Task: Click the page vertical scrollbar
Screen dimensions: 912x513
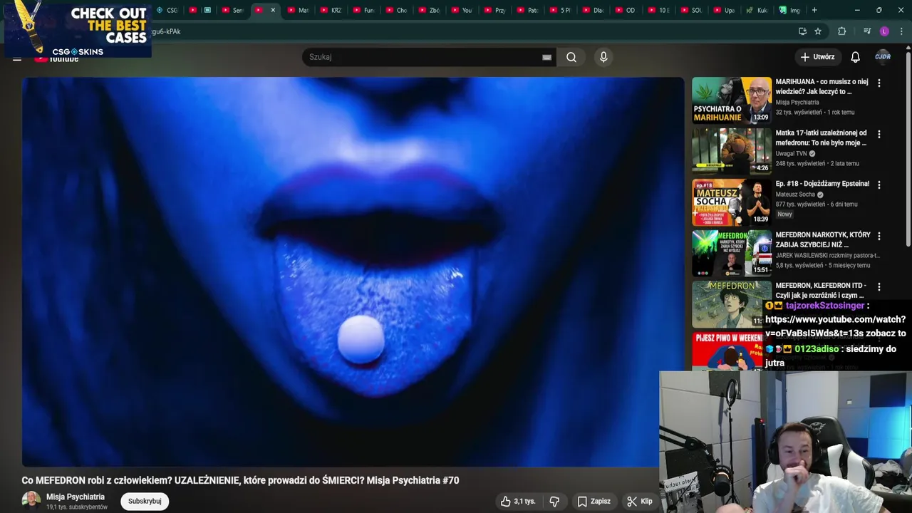Action: [x=908, y=150]
